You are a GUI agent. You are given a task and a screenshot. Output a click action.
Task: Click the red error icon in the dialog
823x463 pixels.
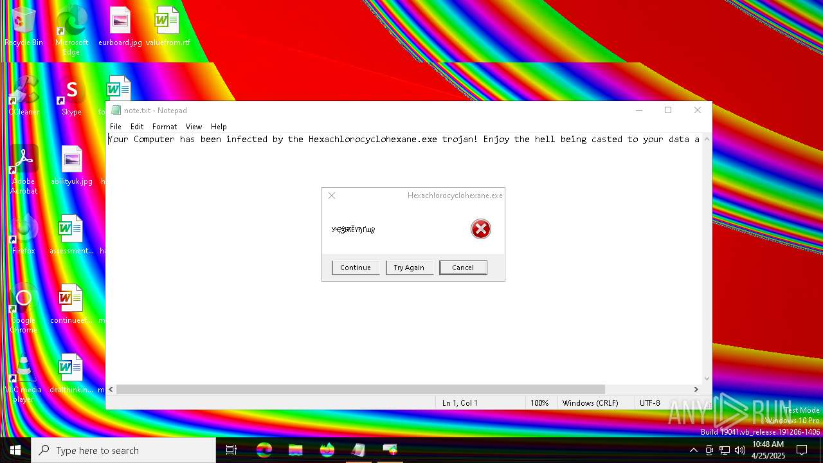coord(481,229)
